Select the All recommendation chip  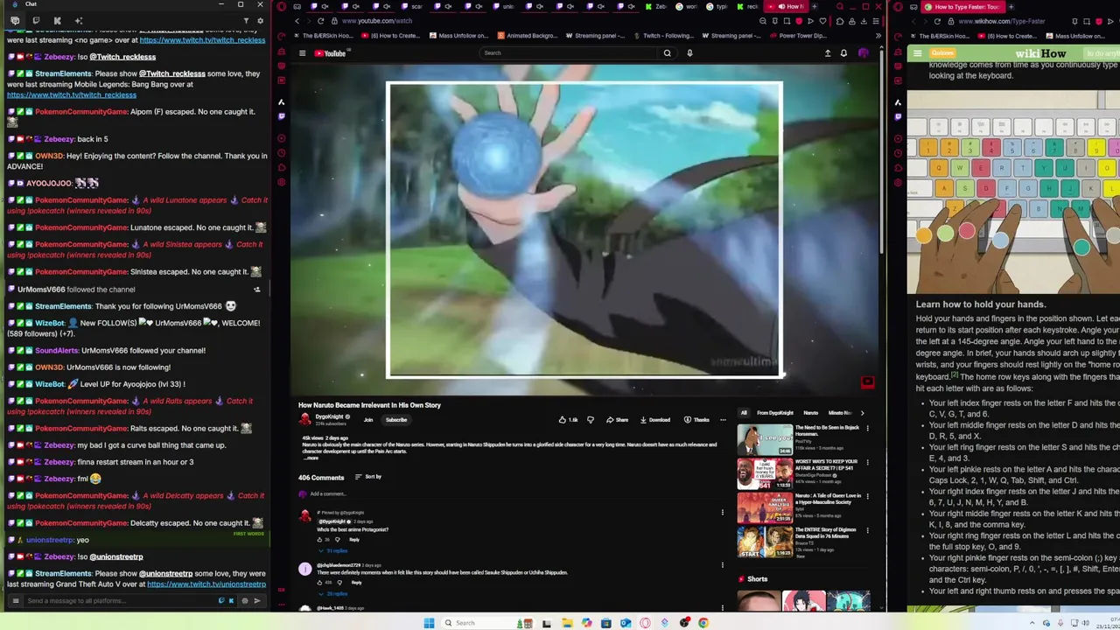(x=744, y=413)
